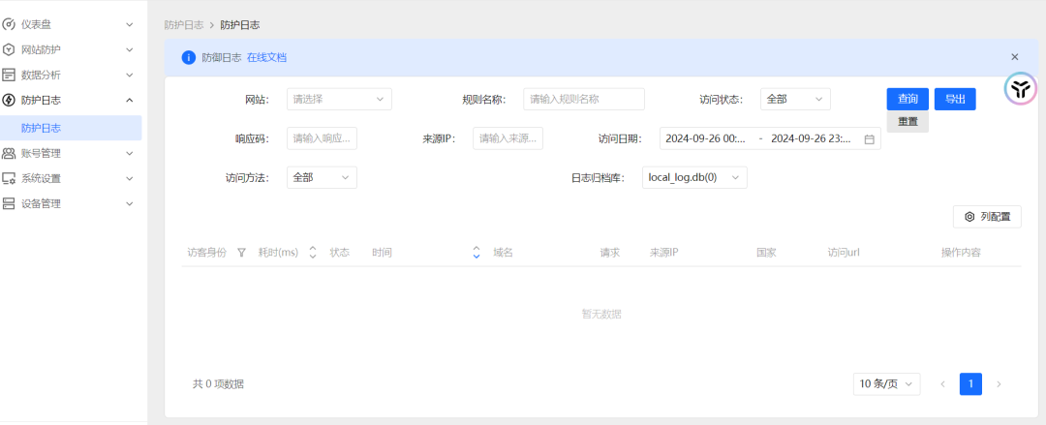Click the blue info icon in banner
The image size is (1046, 425).
click(189, 57)
